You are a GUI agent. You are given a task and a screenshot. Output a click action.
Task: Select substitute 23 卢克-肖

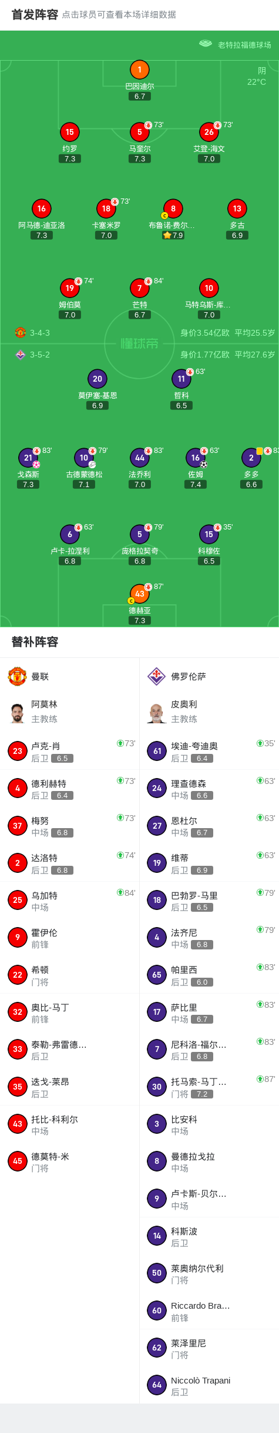70,751
